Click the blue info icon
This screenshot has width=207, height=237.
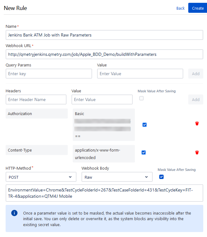(14, 213)
